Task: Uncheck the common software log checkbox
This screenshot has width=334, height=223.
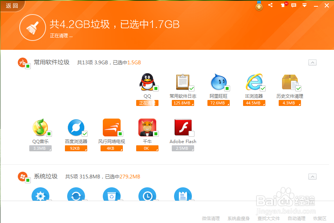Action: click(x=192, y=88)
